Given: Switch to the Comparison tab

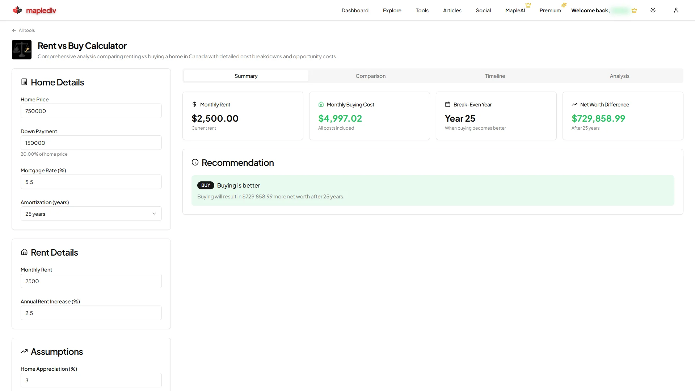Looking at the screenshot, I should point(371,76).
